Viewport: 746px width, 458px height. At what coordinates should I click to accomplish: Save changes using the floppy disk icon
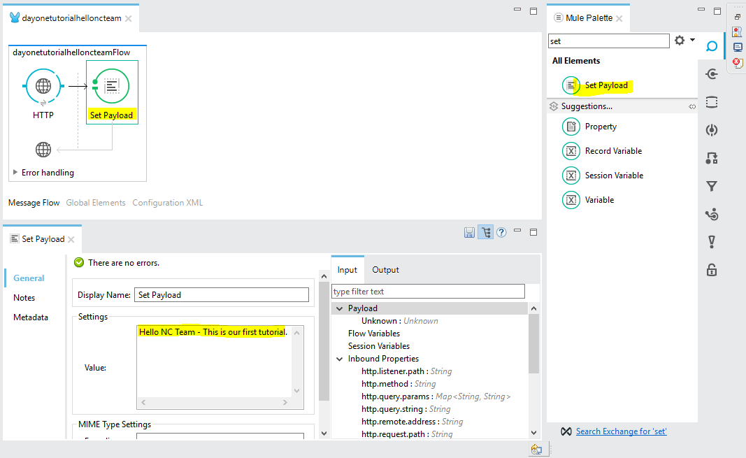[469, 232]
